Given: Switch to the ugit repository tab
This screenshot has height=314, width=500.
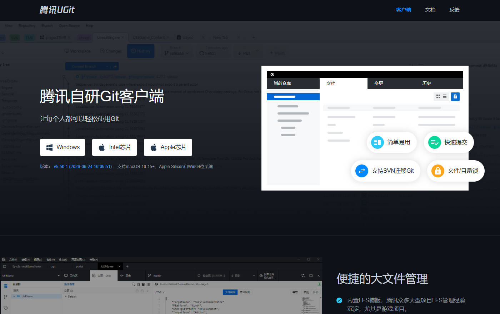Looking at the screenshot, I should coord(53,267).
